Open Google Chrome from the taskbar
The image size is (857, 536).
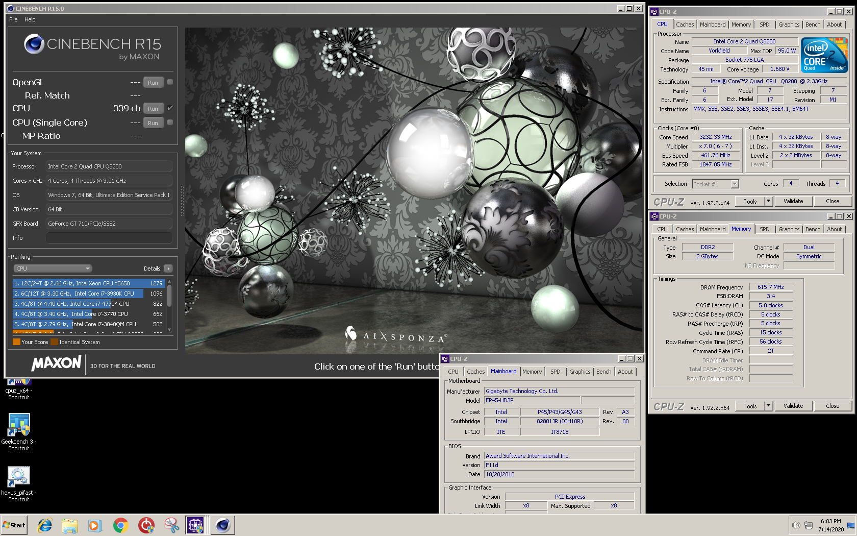pyautogui.click(x=120, y=525)
